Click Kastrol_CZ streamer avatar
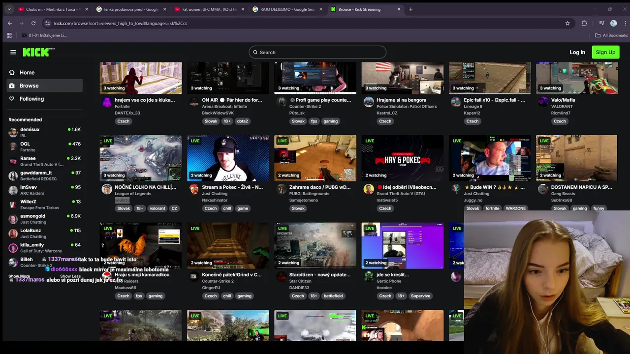 pos(369,102)
